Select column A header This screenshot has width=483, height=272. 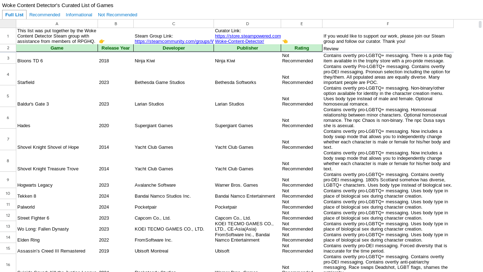tap(57, 24)
